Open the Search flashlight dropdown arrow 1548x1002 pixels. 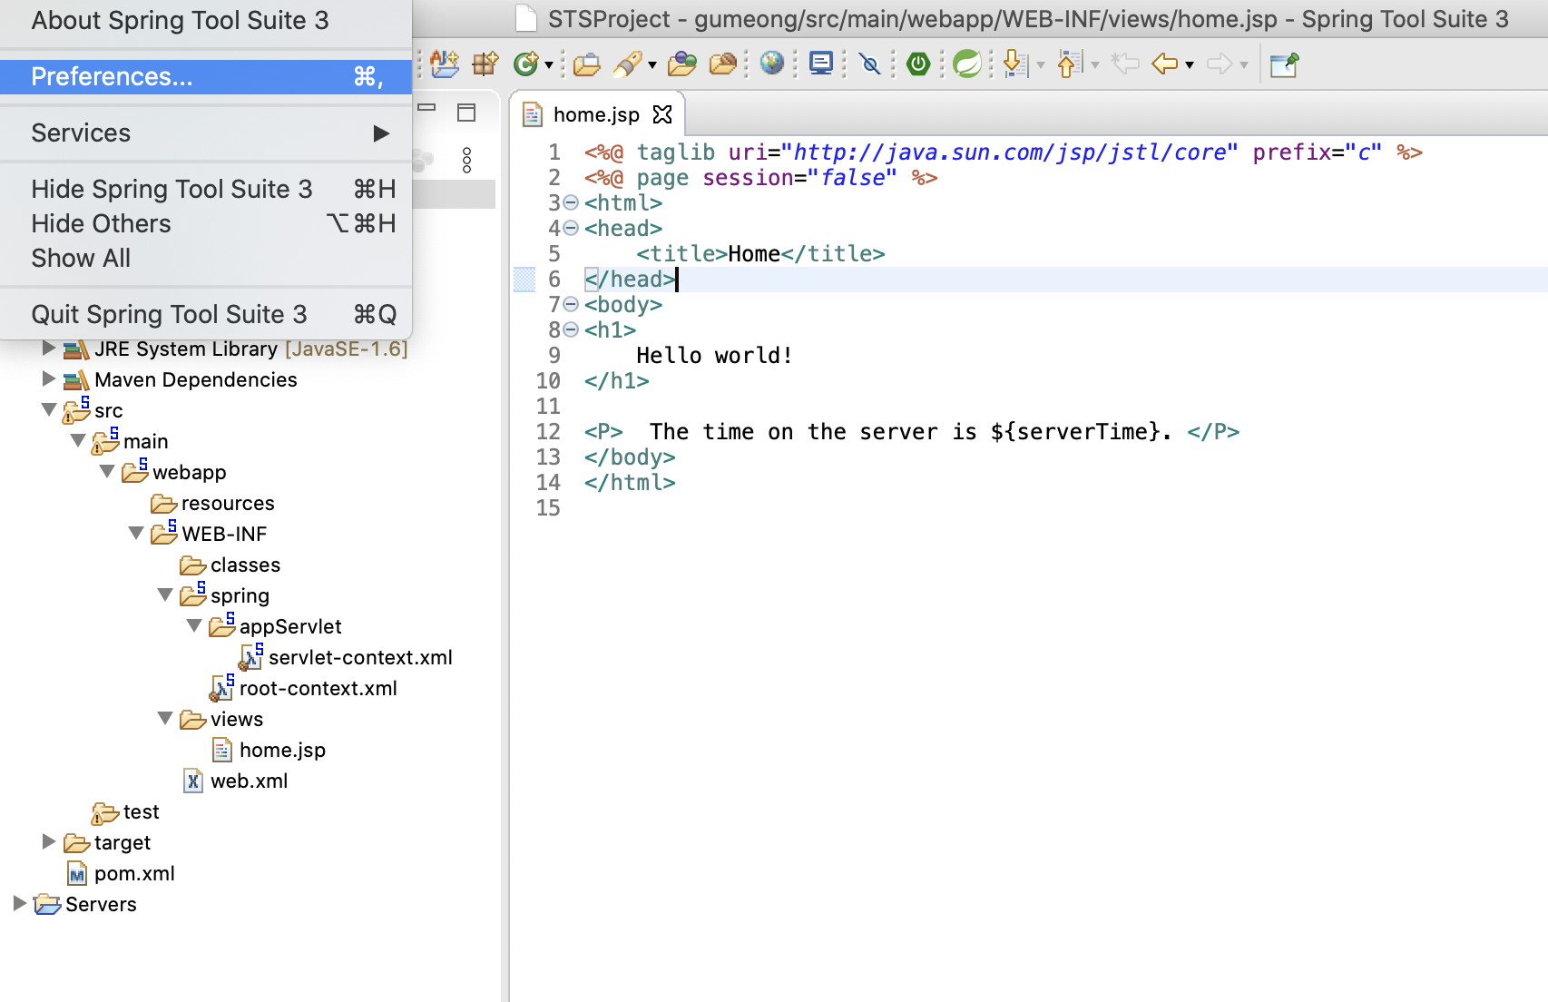click(x=652, y=65)
